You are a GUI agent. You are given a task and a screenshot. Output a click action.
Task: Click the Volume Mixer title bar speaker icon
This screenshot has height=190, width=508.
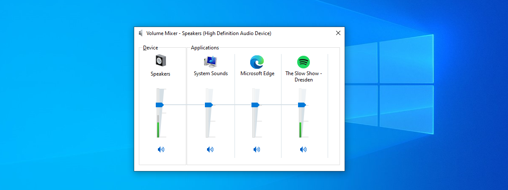141,33
